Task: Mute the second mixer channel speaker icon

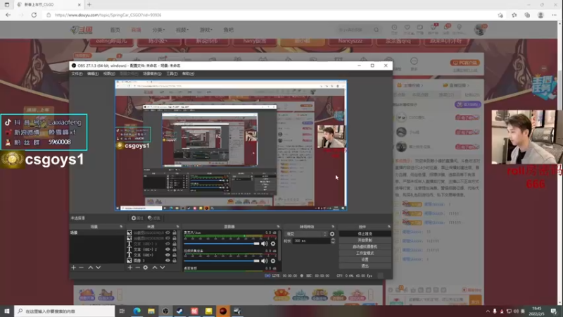Action: pos(265,261)
